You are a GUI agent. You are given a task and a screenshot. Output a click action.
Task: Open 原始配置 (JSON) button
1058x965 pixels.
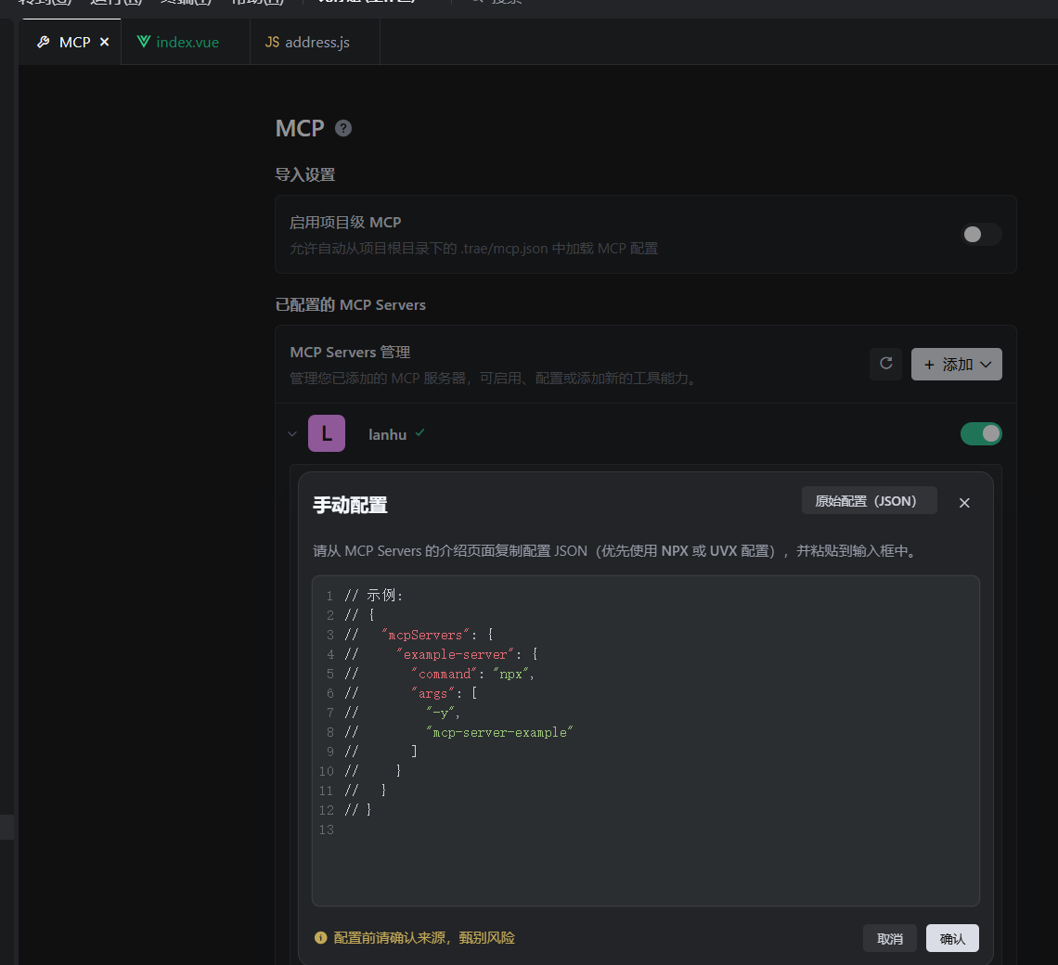[x=869, y=501]
